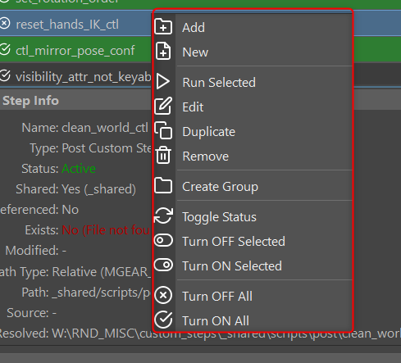Click the Name: clean_world_ctl field
This screenshot has width=401, height=363.
pyautogui.click(x=84, y=128)
